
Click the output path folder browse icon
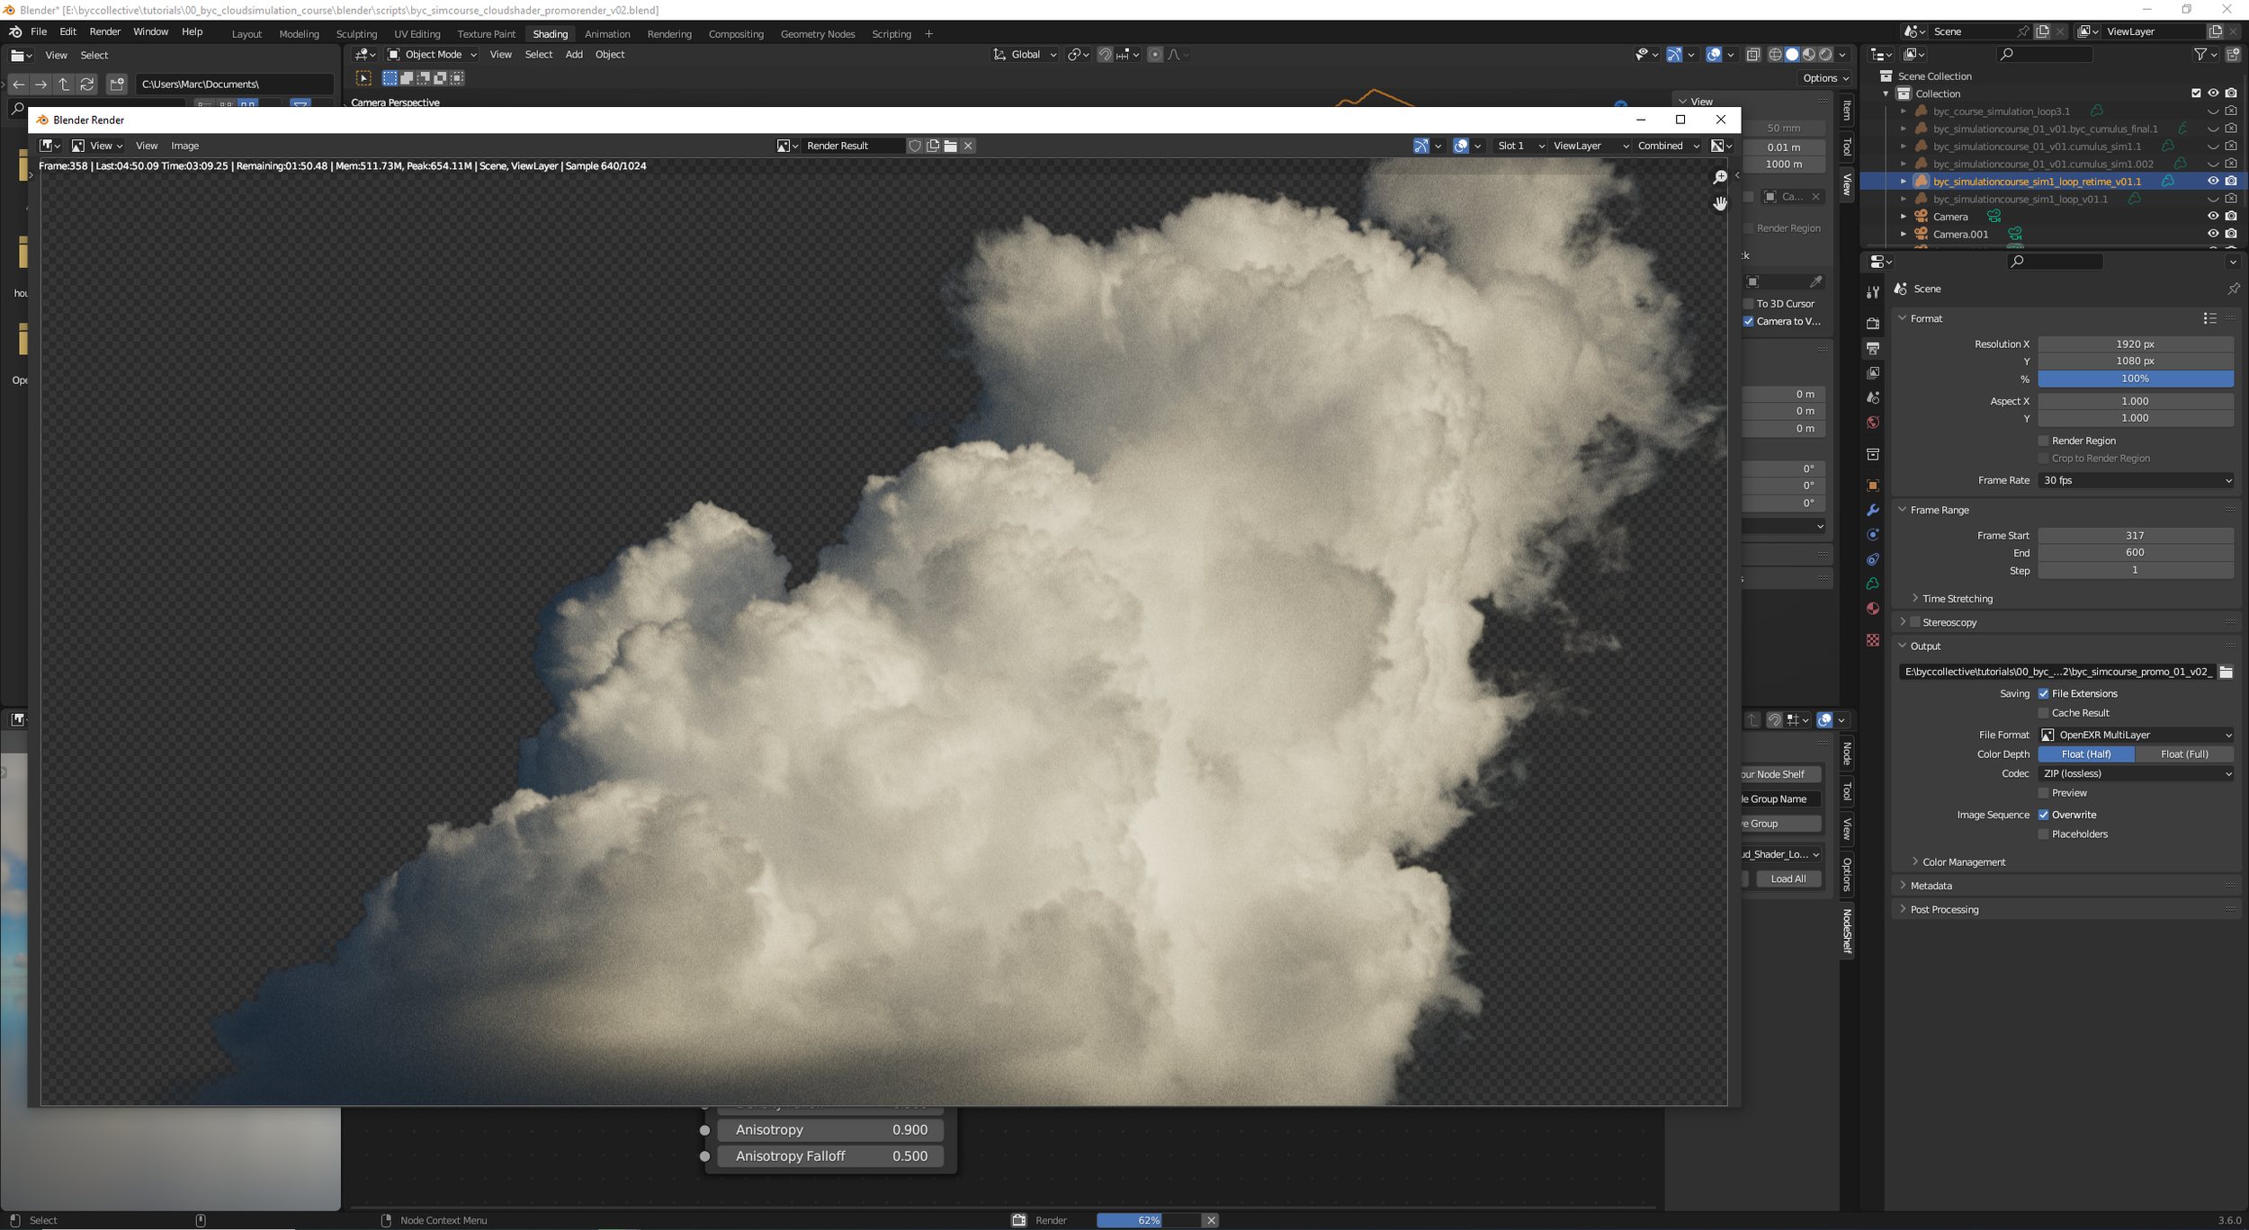(2226, 672)
